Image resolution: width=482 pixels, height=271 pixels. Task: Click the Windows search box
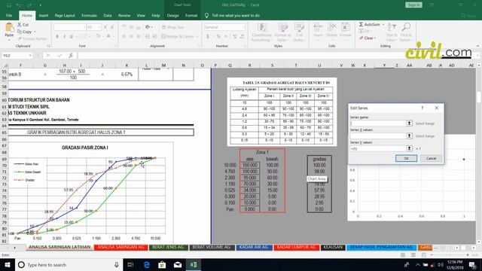tap(69, 264)
